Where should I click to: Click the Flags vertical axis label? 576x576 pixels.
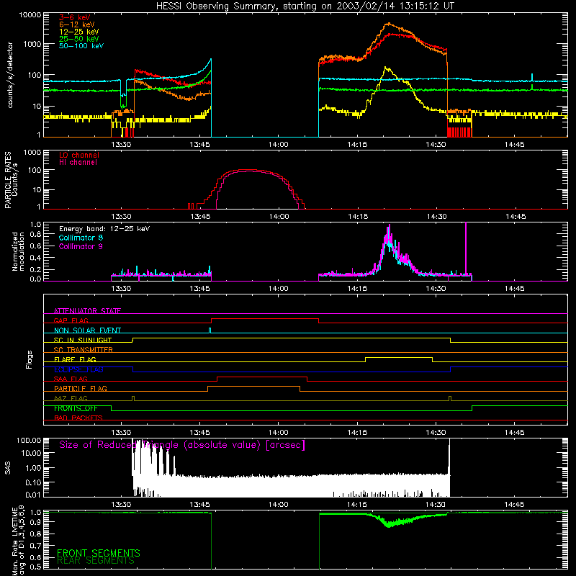point(30,359)
